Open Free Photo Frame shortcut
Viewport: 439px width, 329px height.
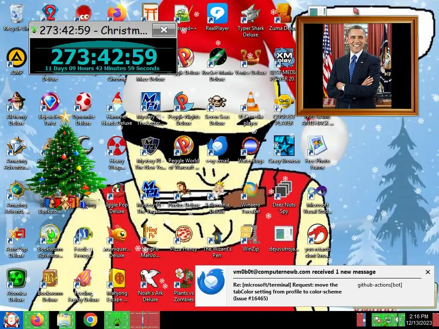click(x=317, y=153)
